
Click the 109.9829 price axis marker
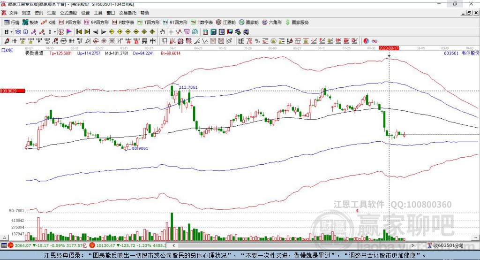click(x=13, y=91)
